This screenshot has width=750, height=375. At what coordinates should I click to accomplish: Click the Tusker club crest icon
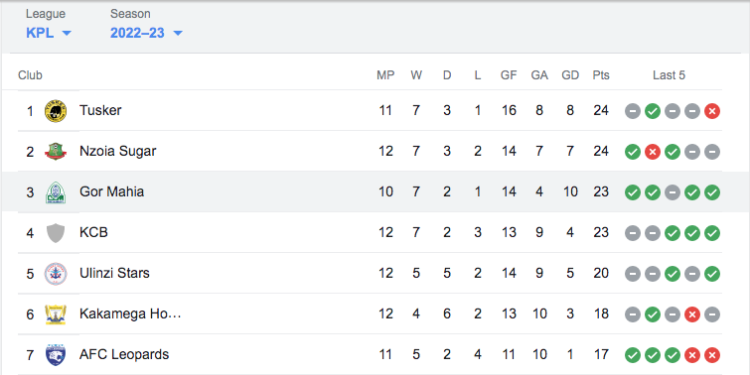tap(56, 111)
